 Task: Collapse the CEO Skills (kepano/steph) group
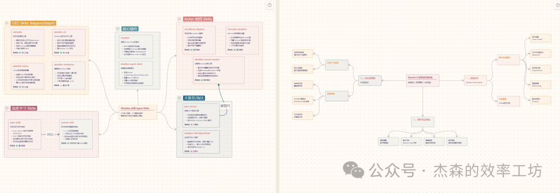tap(7, 23)
